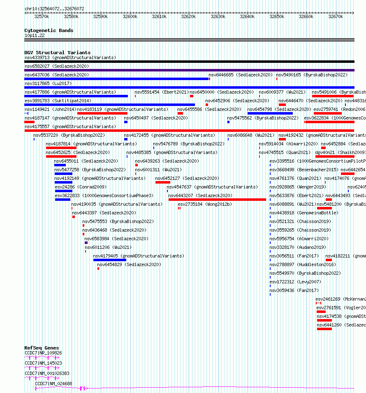Open nsv4187814 gnomADStructuralVariants label

tap(91, 144)
